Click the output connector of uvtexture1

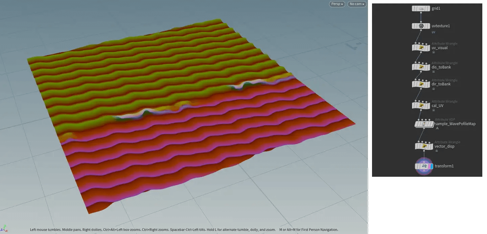click(x=421, y=30)
